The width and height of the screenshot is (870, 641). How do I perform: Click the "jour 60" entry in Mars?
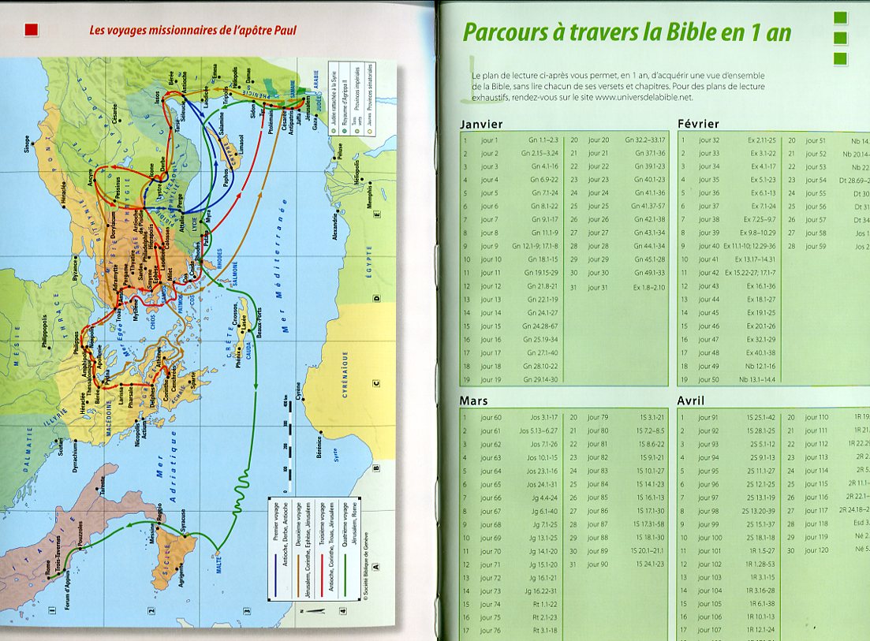click(x=491, y=418)
